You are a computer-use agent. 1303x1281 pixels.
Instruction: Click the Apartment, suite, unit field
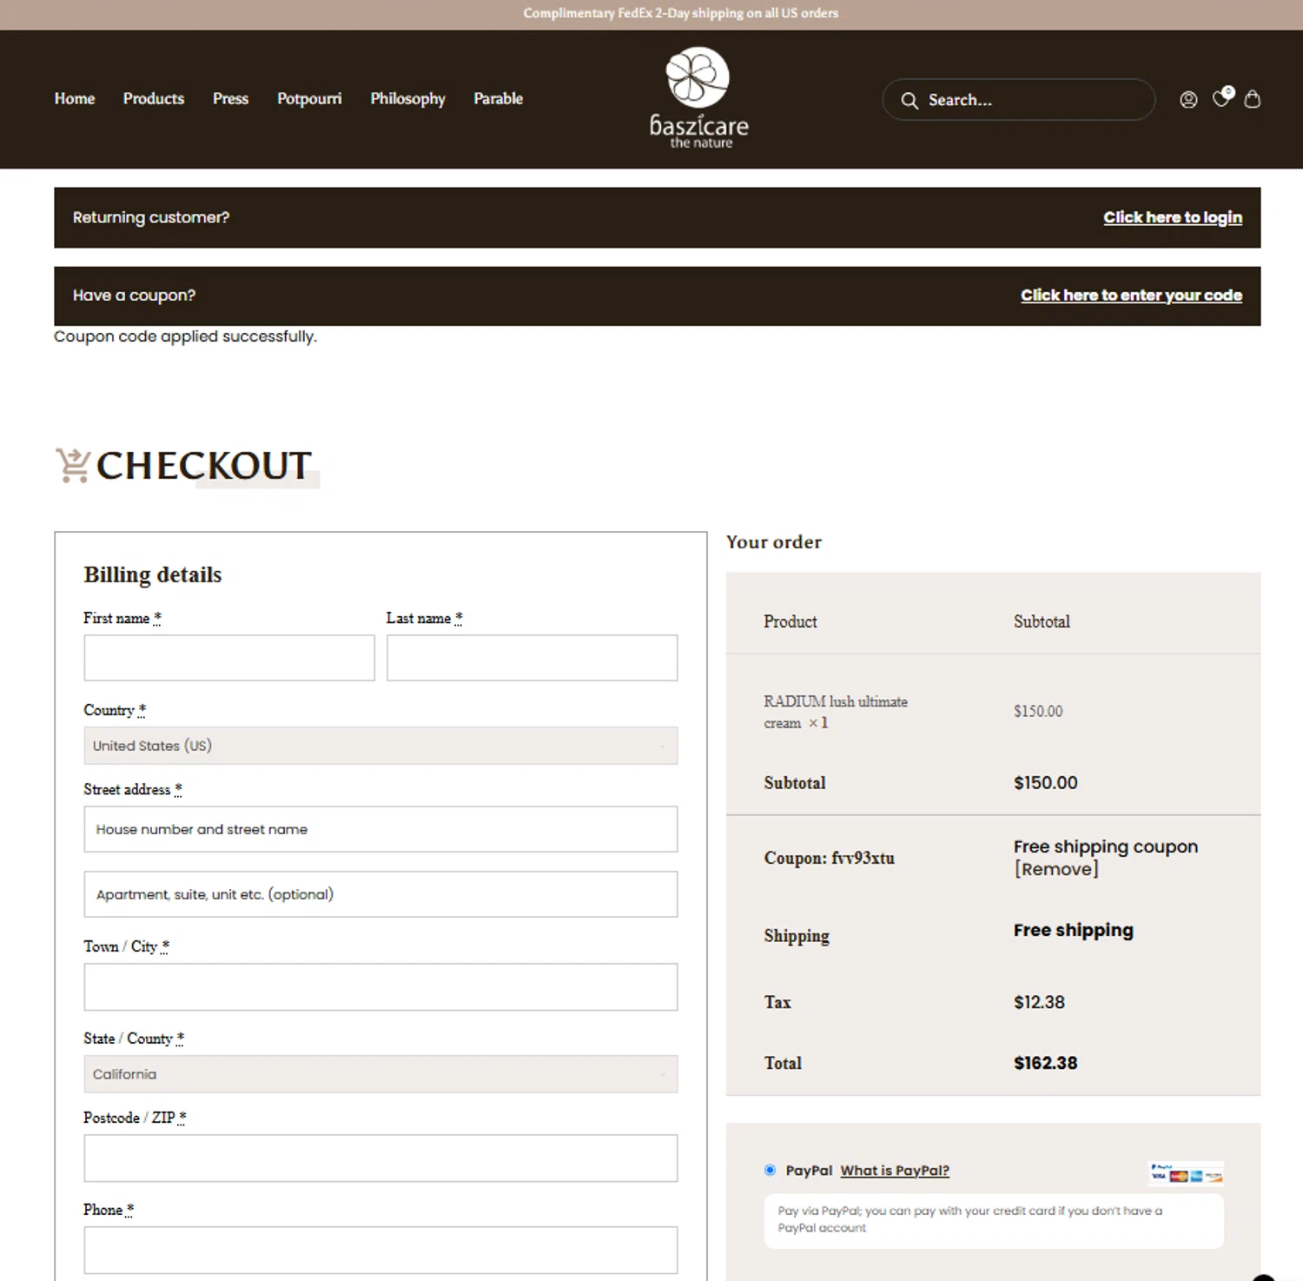point(380,894)
